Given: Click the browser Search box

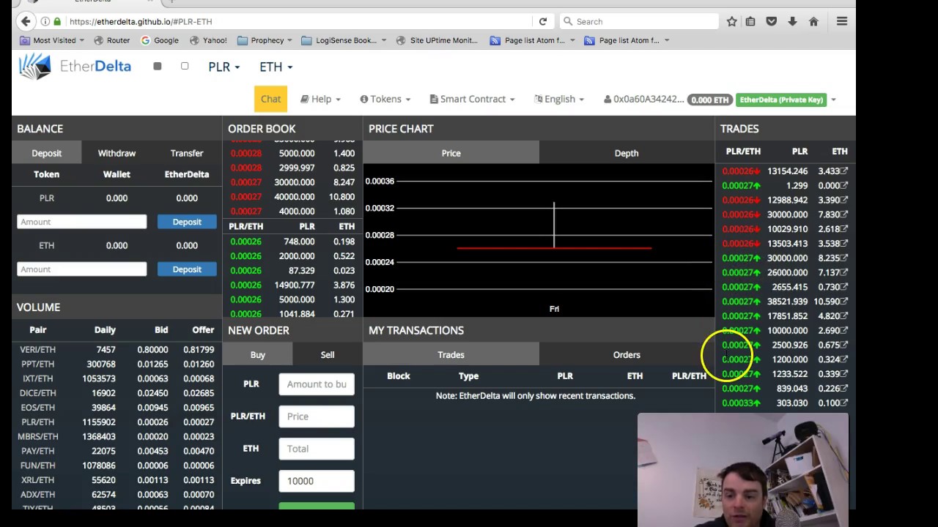Looking at the screenshot, I should coord(639,21).
